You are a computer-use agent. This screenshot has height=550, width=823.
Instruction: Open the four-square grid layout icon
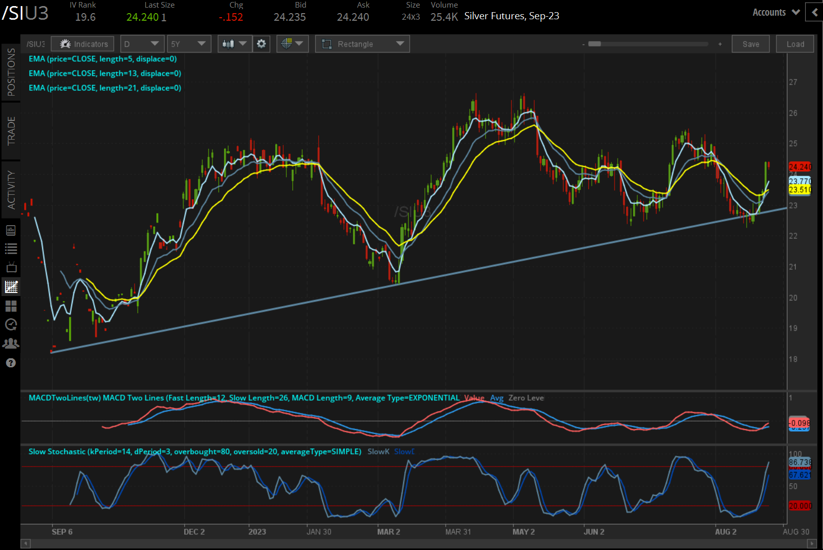pyautogui.click(x=11, y=306)
